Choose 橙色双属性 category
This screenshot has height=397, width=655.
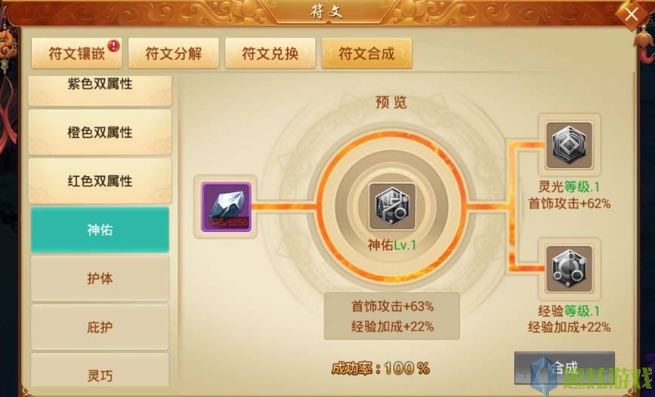[100, 132]
